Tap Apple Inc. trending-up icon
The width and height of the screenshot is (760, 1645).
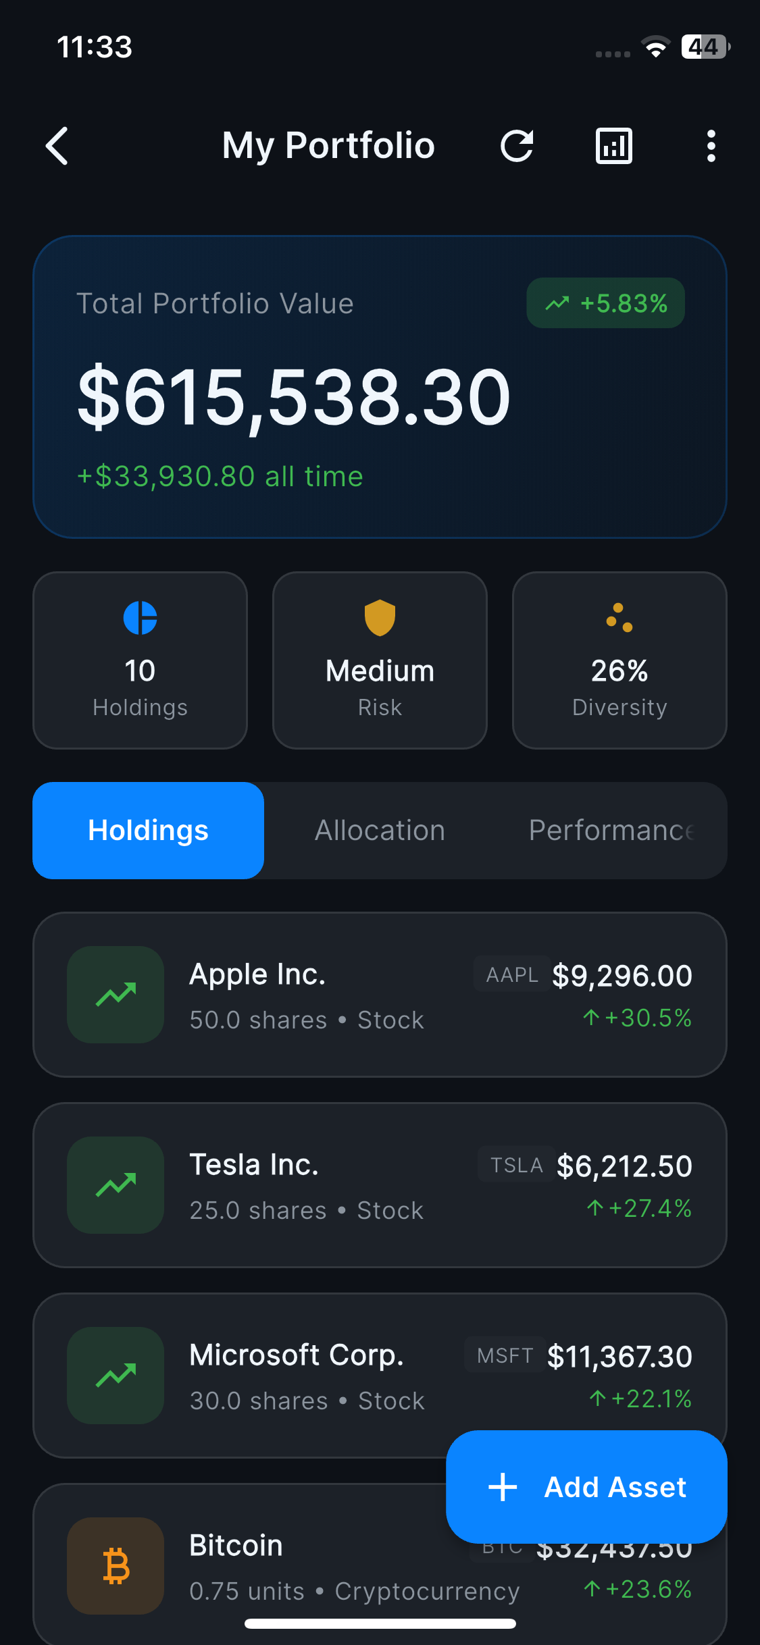tap(116, 995)
